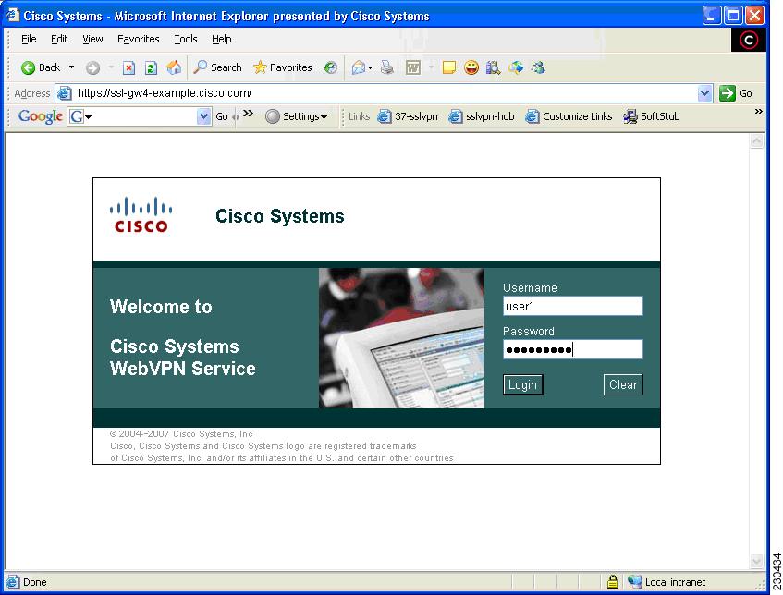Click the IE title bar icon
The image size is (783, 595).
coord(12,16)
